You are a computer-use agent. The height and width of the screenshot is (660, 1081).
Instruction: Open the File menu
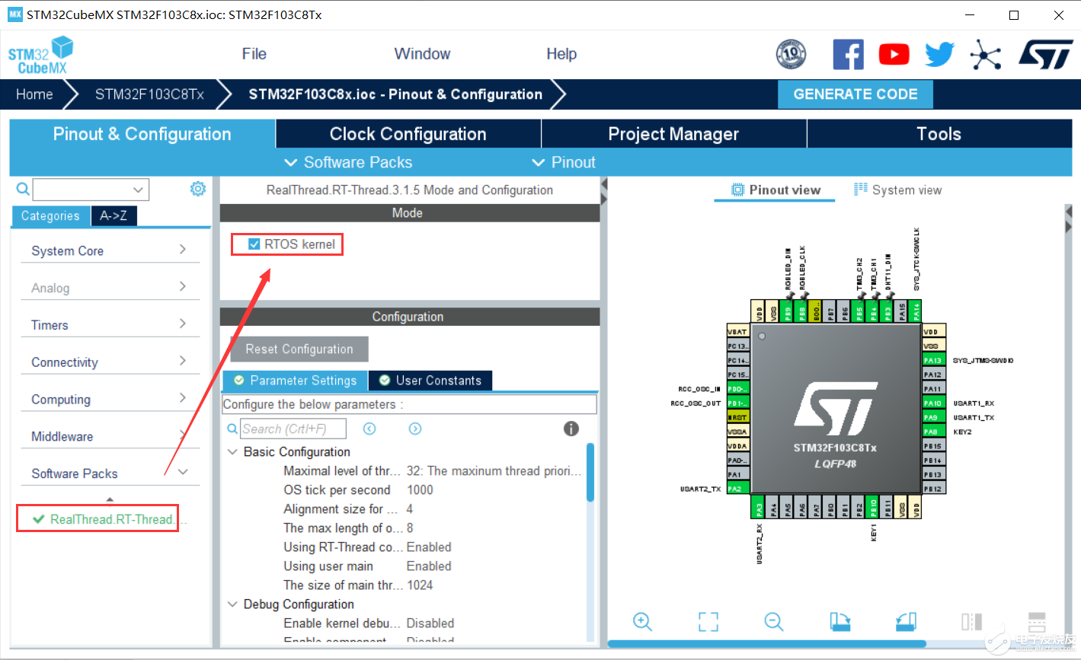tap(254, 54)
